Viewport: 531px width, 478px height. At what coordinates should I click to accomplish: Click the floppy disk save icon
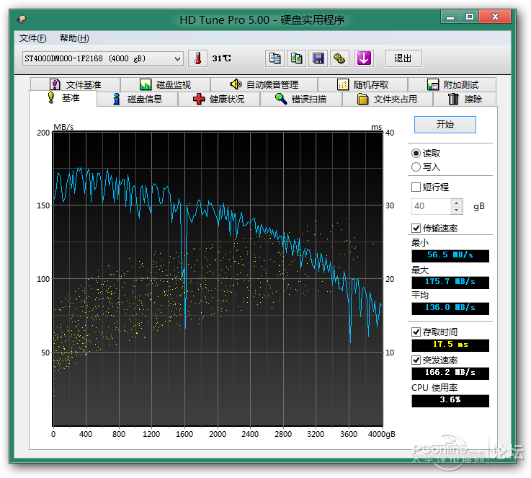pyautogui.click(x=318, y=58)
